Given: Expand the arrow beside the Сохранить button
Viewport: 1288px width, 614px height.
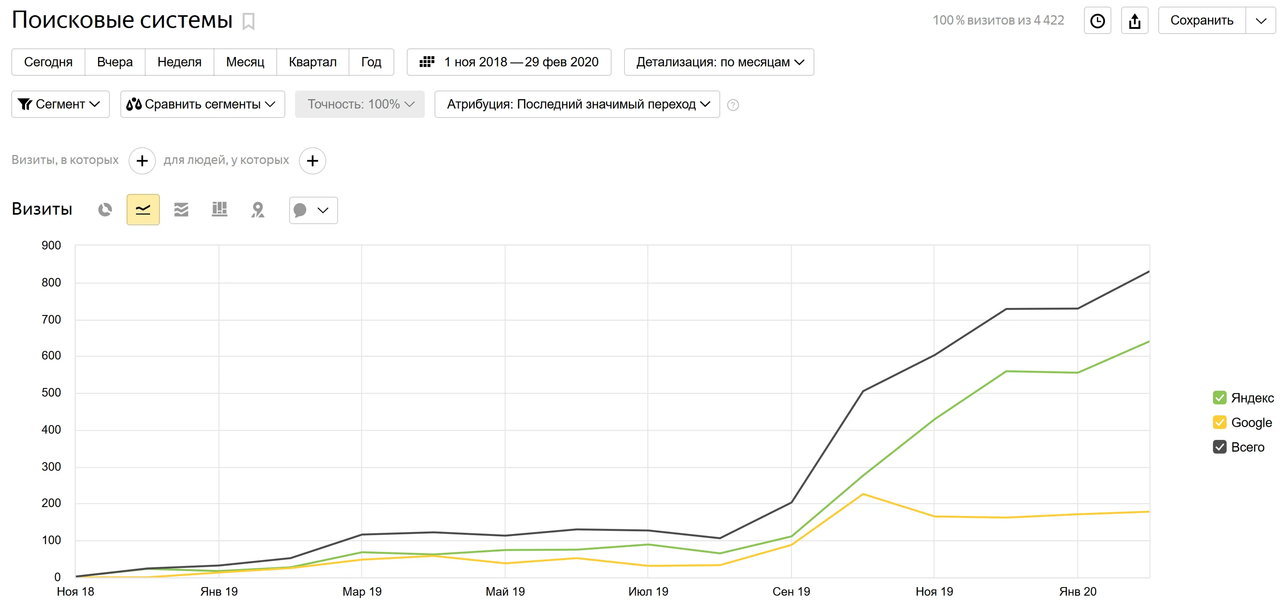Looking at the screenshot, I should pos(1261,20).
